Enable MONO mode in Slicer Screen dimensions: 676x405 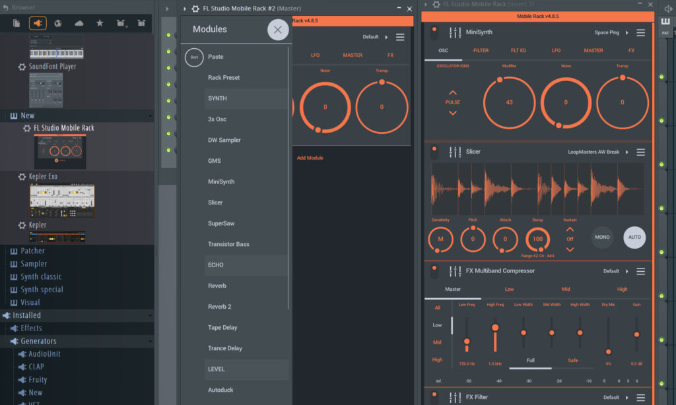pos(602,237)
